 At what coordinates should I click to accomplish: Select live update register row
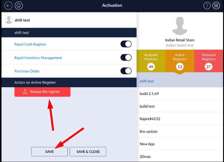click(x=179, y=131)
